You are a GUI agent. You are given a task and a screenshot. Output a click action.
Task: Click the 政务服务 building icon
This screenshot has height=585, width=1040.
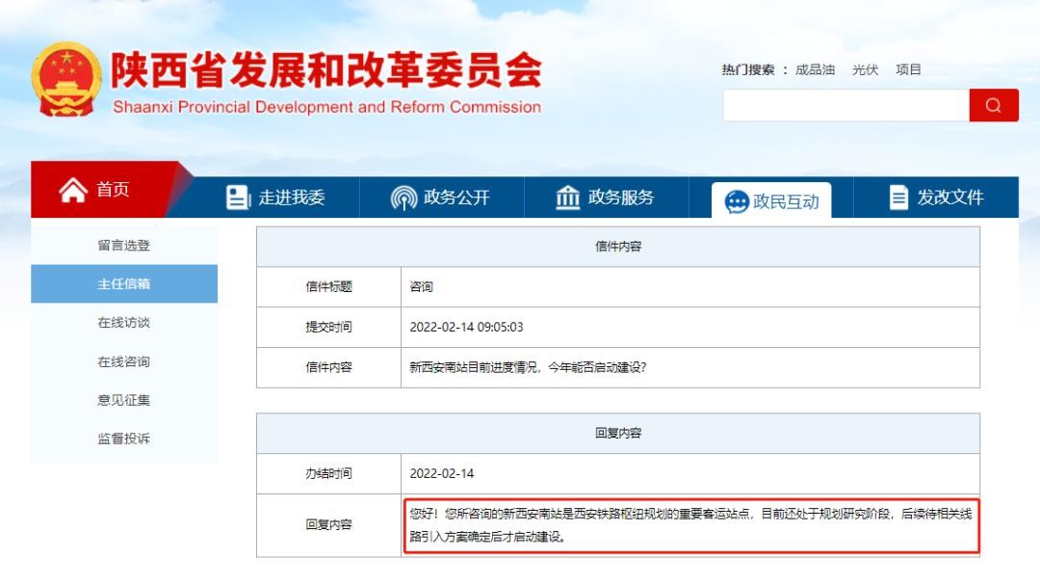pyautogui.click(x=568, y=198)
